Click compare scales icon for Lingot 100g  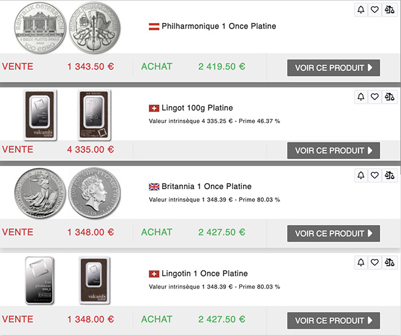pyautogui.click(x=389, y=96)
